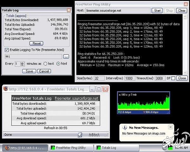The height and width of the screenshot is (152, 190).
Task: Click the download speed arrow indicator
Action: tap(119, 112)
